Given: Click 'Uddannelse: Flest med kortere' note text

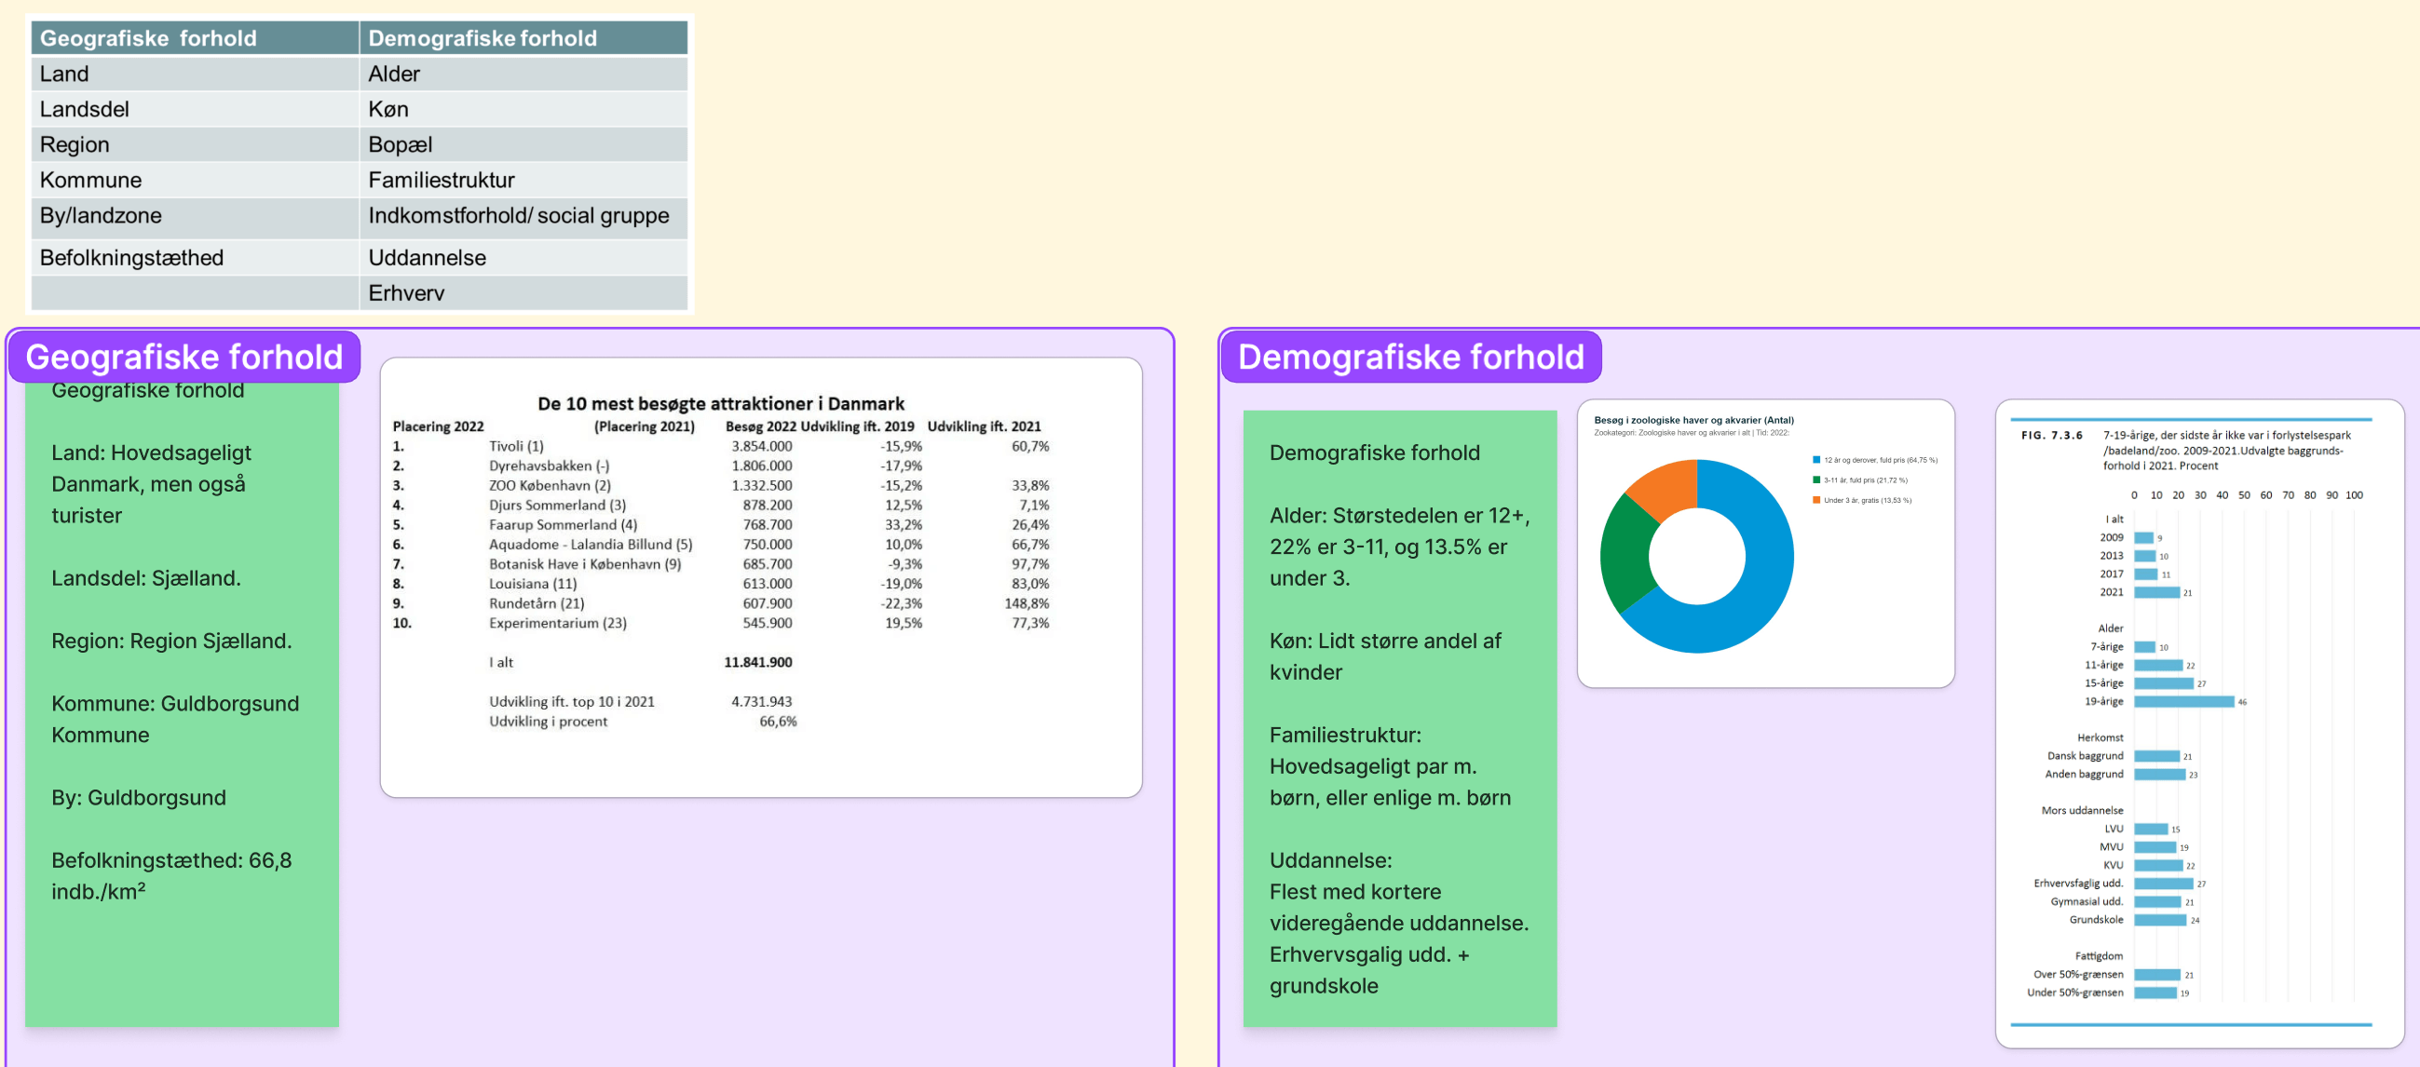Looking at the screenshot, I should click(1399, 923).
